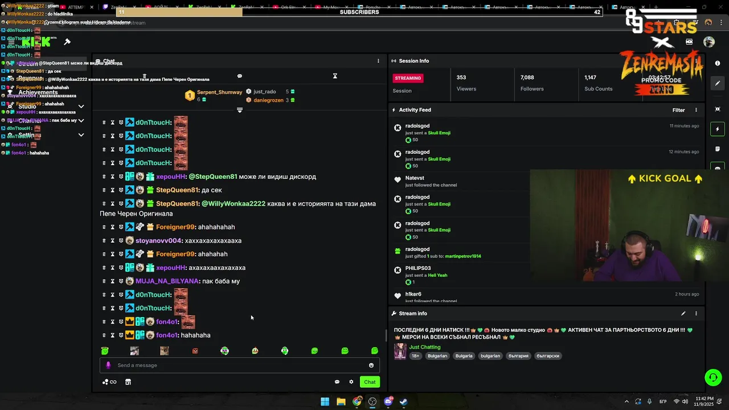Open the shop icon below the message box
729x410 pixels.
128,382
